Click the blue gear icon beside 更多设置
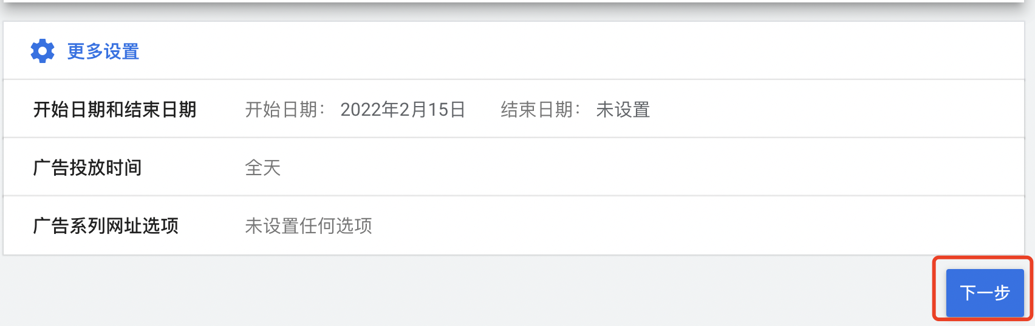 (x=43, y=51)
